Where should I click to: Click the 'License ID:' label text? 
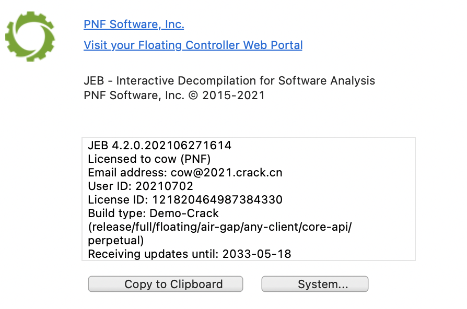pos(118,200)
